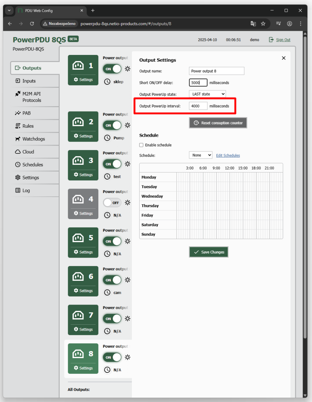Click the schedule clock icon beside sklep

click(x=107, y=81)
